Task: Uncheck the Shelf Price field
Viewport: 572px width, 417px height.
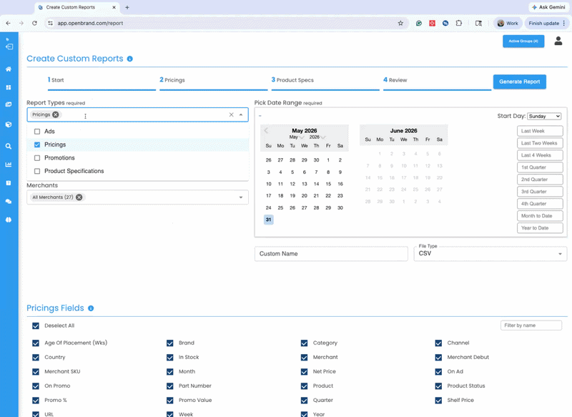Action: [x=438, y=401]
